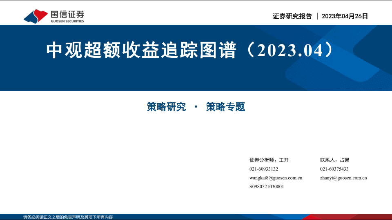The width and height of the screenshot is (392, 220).
Task: Click the phone number 021-60375433
Action: pyautogui.click(x=334, y=169)
